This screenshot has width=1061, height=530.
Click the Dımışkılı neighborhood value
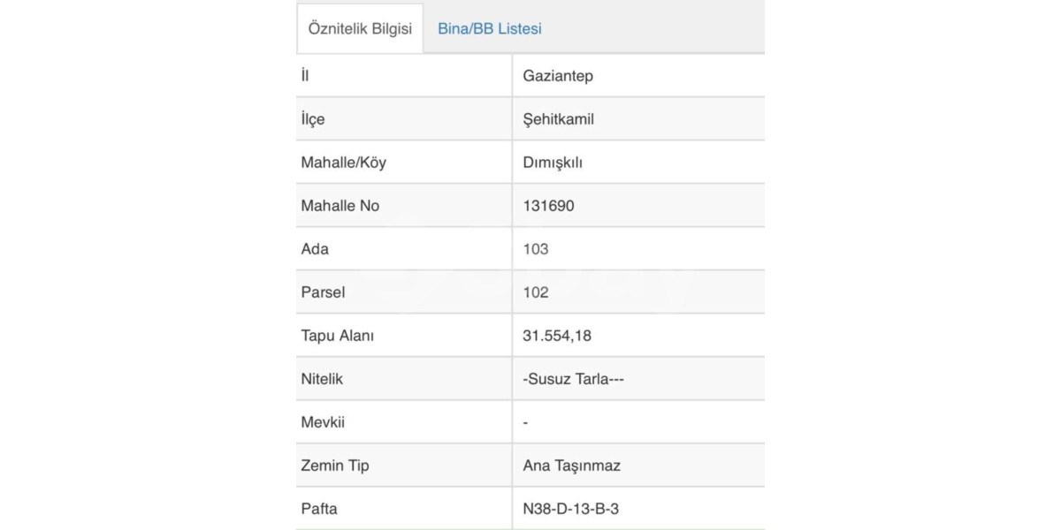553,163
